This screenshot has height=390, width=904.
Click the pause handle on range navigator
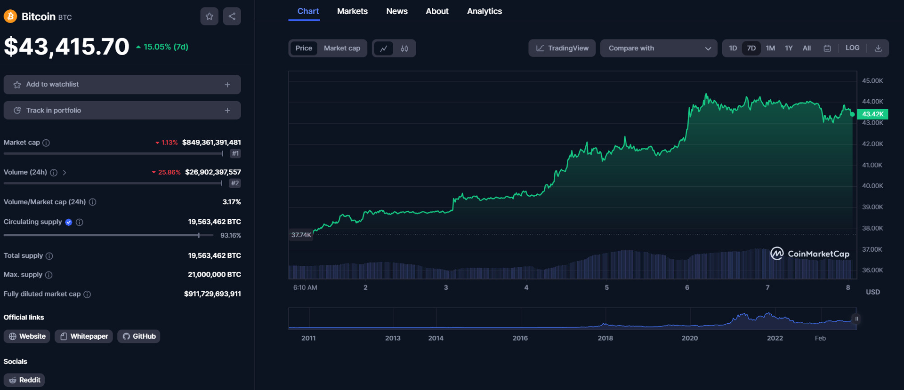[x=857, y=319]
